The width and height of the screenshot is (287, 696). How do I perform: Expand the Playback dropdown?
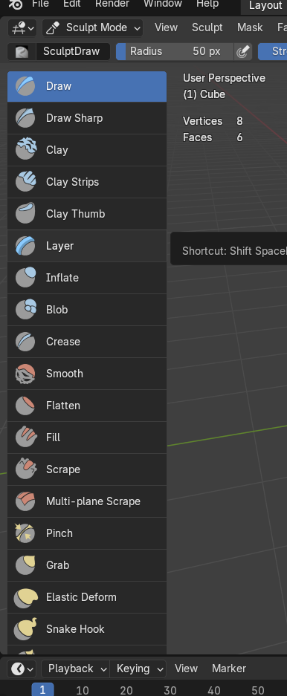tap(76, 669)
